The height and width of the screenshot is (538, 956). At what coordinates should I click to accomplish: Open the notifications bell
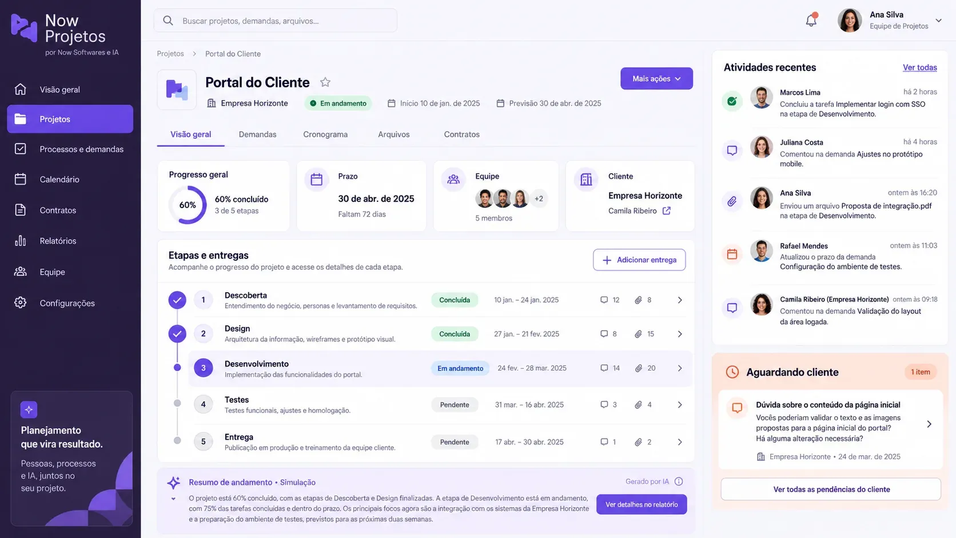(x=811, y=20)
